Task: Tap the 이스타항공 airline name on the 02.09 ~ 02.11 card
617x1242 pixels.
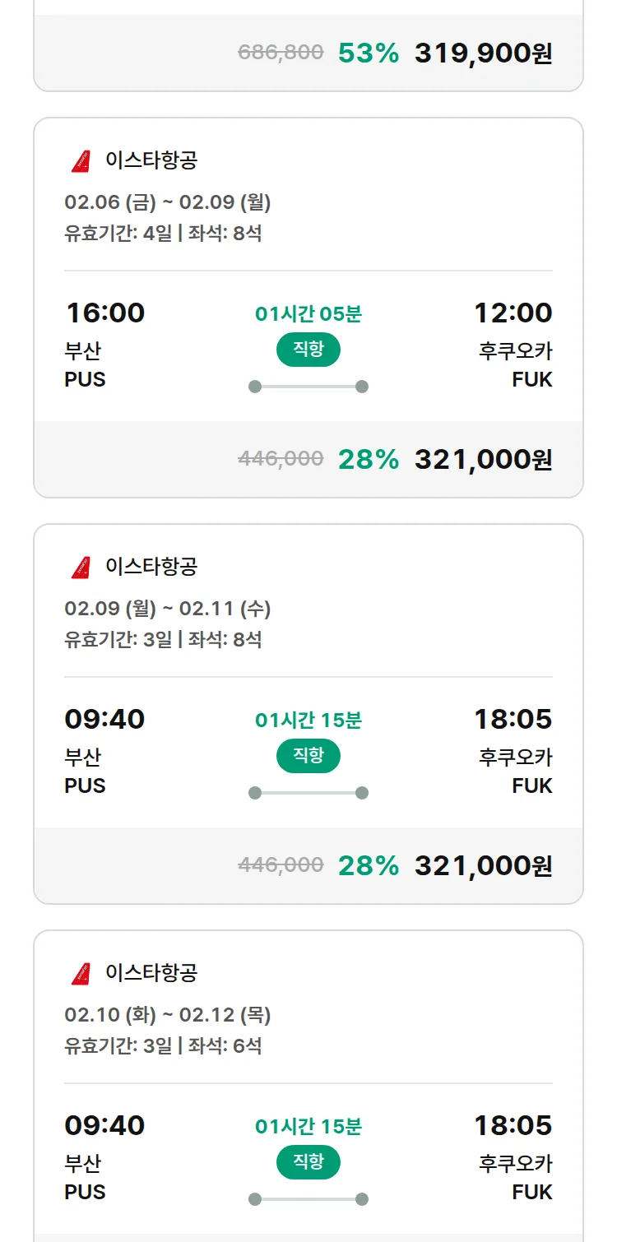Action: pos(151,567)
